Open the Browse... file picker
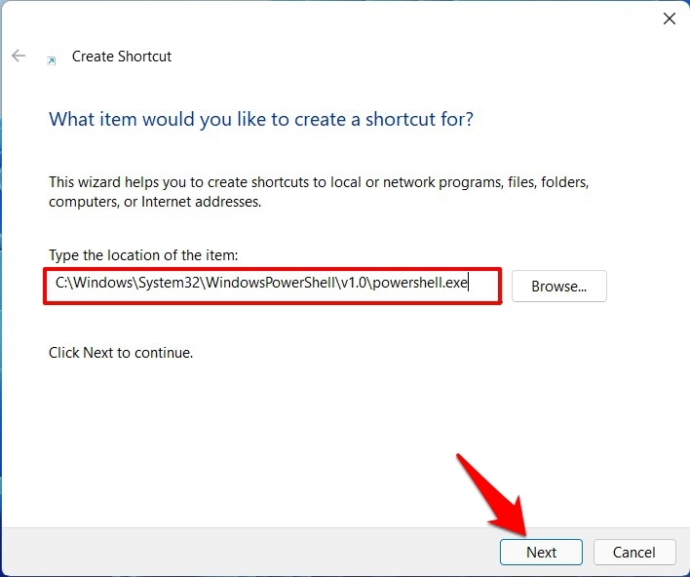The width and height of the screenshot is (690, 577). click(x=558, y=287)
